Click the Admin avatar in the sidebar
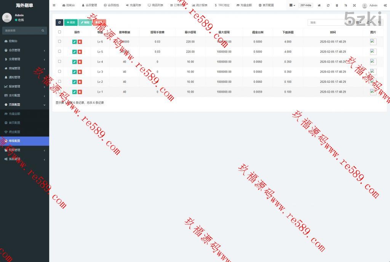The image size is (390, 262). pos(7,17)
